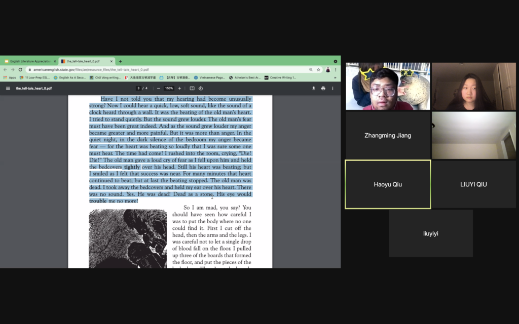Close the the_tell-tale_heart_0.pdf tab
Viewport: 519px width, 324px height.
111,61
